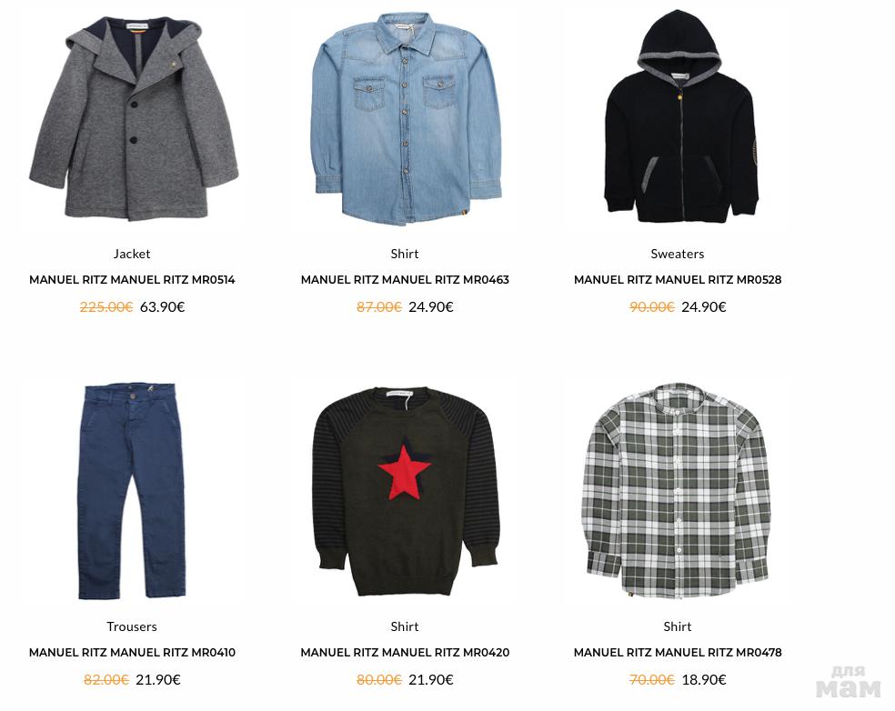Click MANUEL RITZ MR0528 product title
Image resolution: width=895 pixels, height=711 pixels.
point(678,280)
